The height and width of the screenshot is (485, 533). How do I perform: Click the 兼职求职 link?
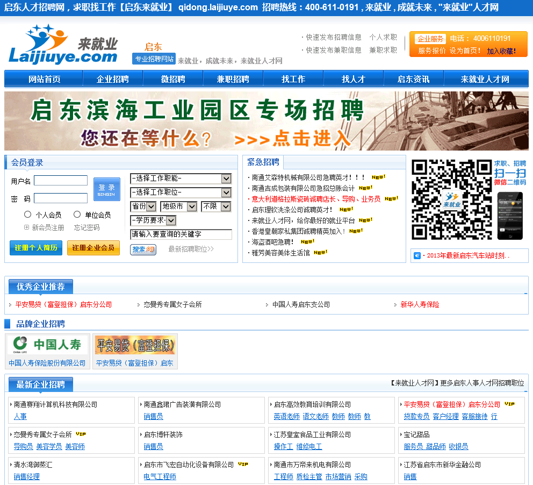coord(383,50)
